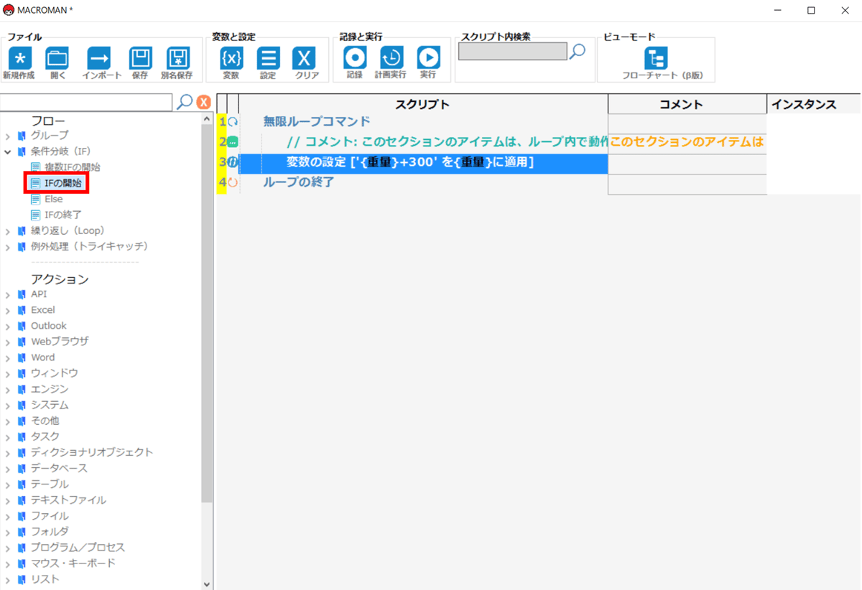Select the データベース category
The height and width of the screenshot is (590, 862).
point(59,468)
